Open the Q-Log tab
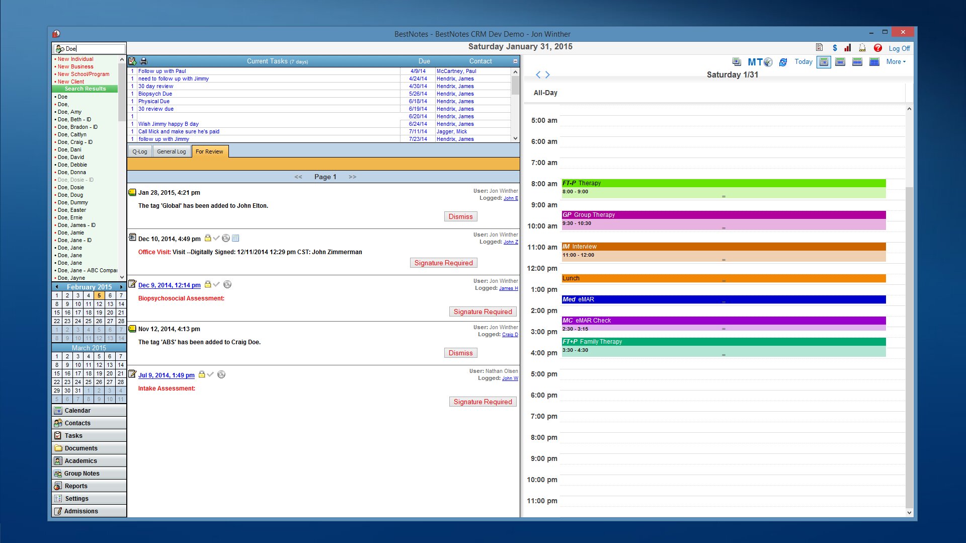966x543 pixels. (x=139, y=151)
